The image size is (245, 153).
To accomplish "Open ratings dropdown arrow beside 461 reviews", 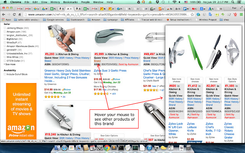I will [x=111, y=94].
